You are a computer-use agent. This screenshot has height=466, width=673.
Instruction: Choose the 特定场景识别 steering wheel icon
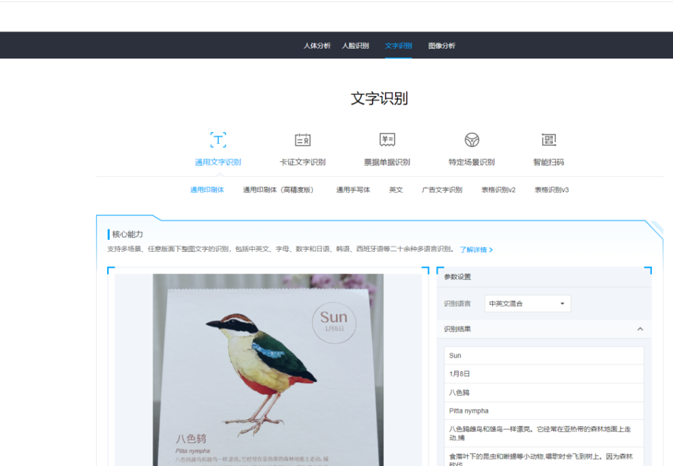click(472, 140)
